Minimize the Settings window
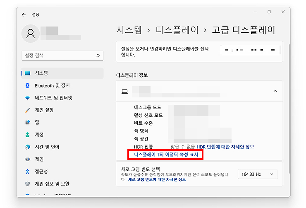The image size is (306, 208). coord(255,12)
